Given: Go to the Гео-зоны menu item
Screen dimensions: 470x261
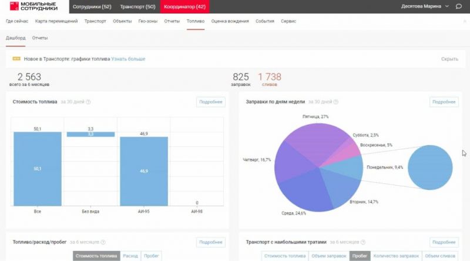Looking at the screenshot, I should (147, 21).
